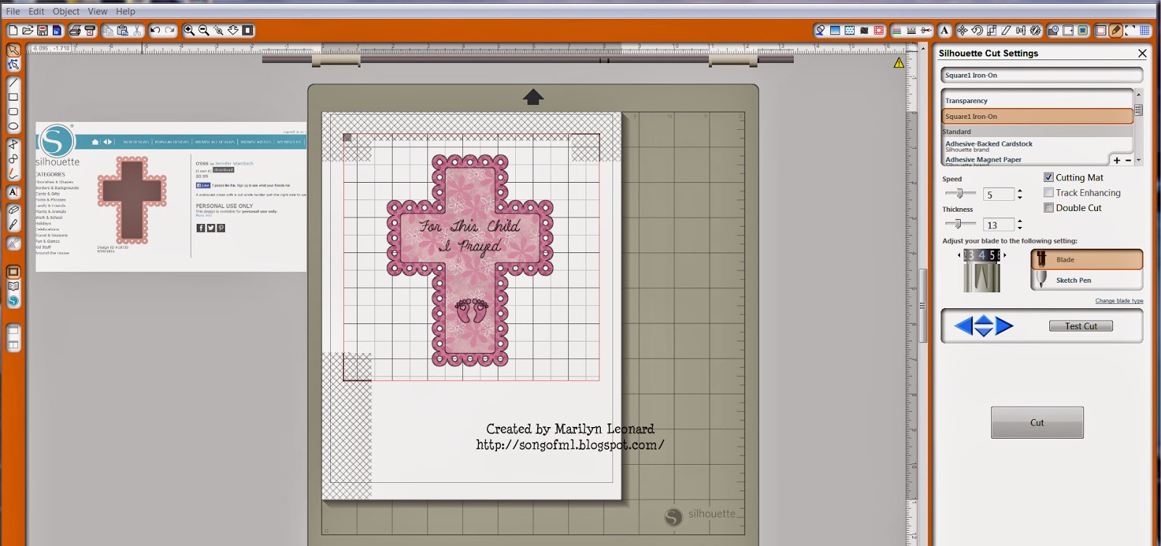Open the Fill Gradient window
The height and width of the screenshot is (546, 1161).
point(835,30)
